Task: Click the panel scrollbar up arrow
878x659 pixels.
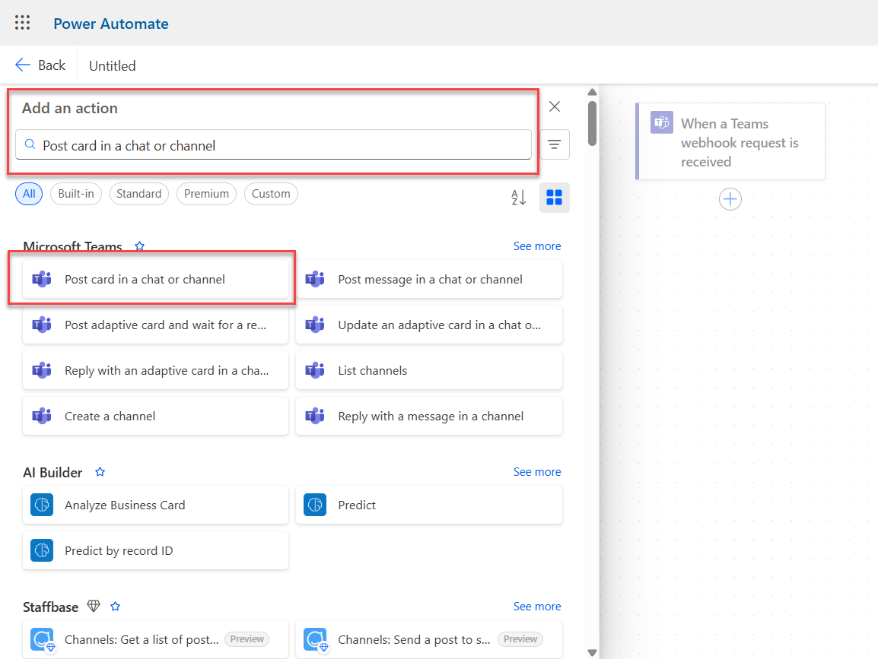Action: point(592,92)
